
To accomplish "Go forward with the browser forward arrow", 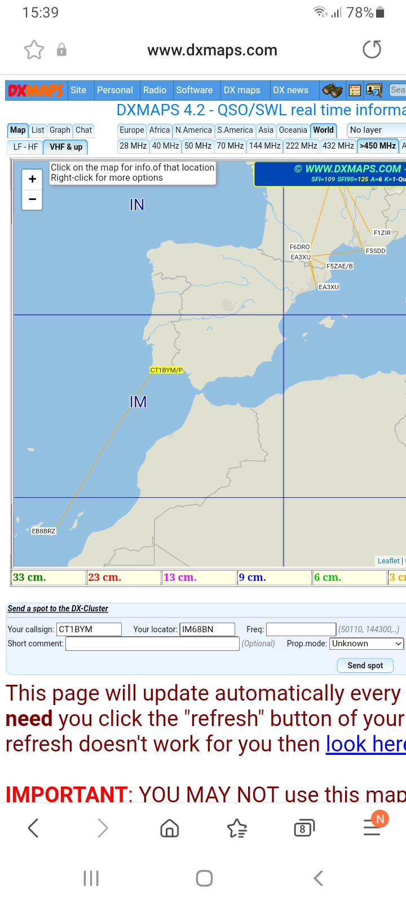I will click(x=102, y=828).
